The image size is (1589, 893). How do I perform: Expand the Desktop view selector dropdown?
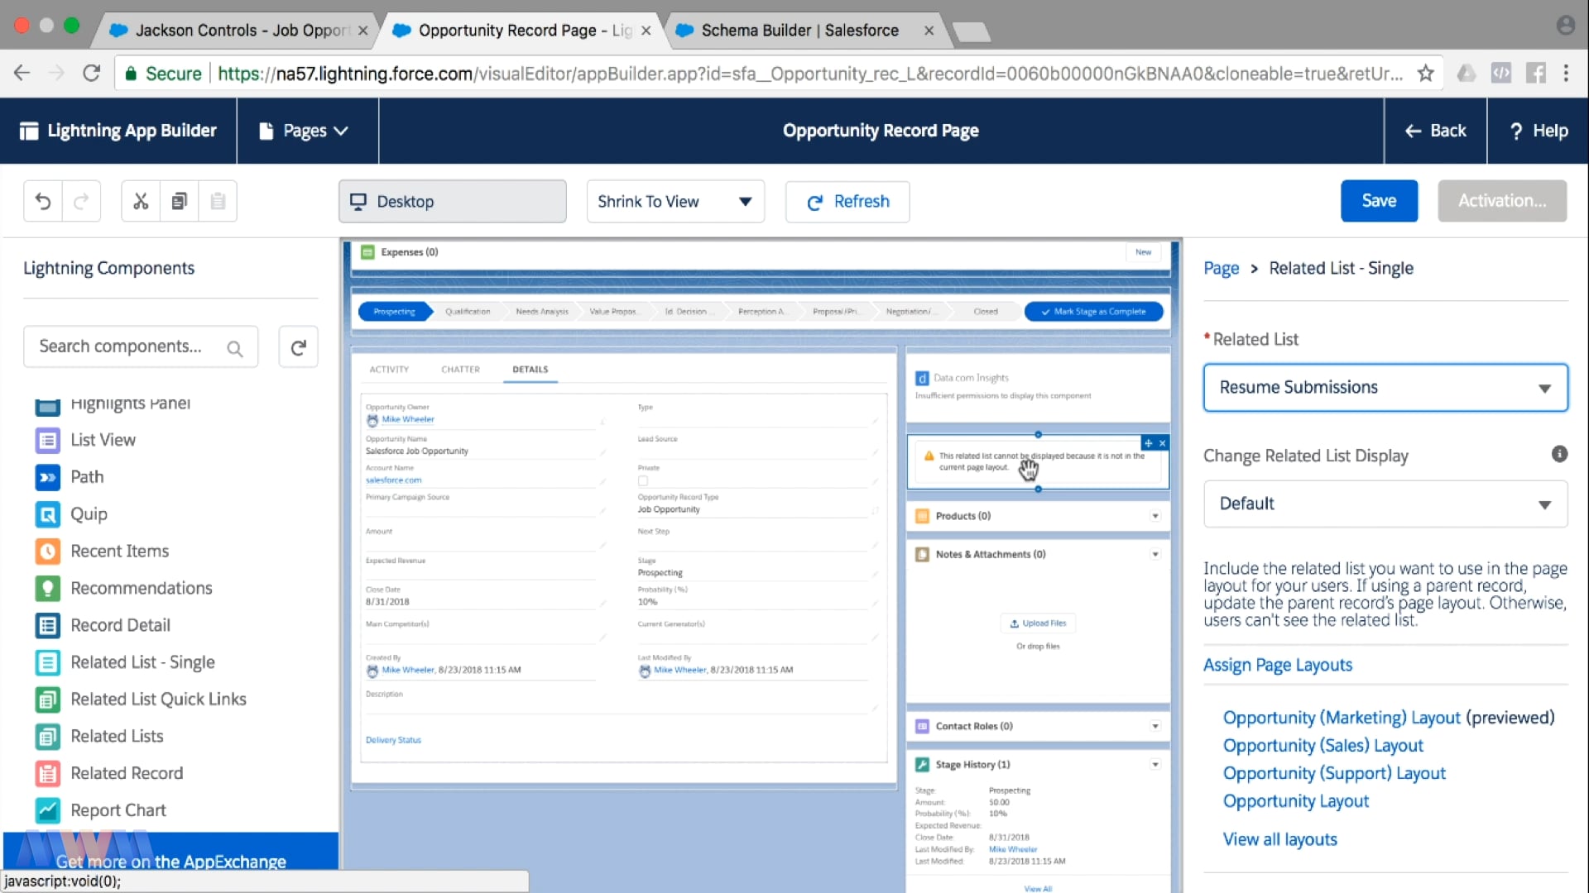click(453, 201)
